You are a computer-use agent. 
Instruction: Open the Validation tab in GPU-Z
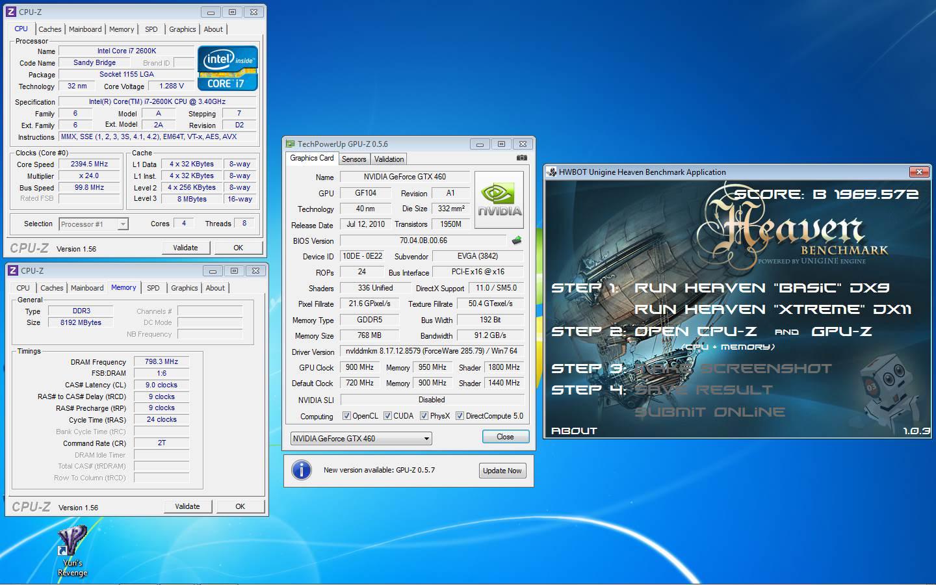pos(389,159)
